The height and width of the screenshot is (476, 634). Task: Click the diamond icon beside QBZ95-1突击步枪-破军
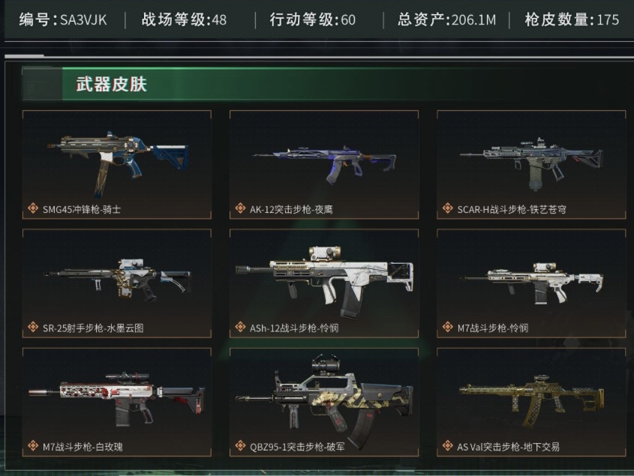(240, 446)
